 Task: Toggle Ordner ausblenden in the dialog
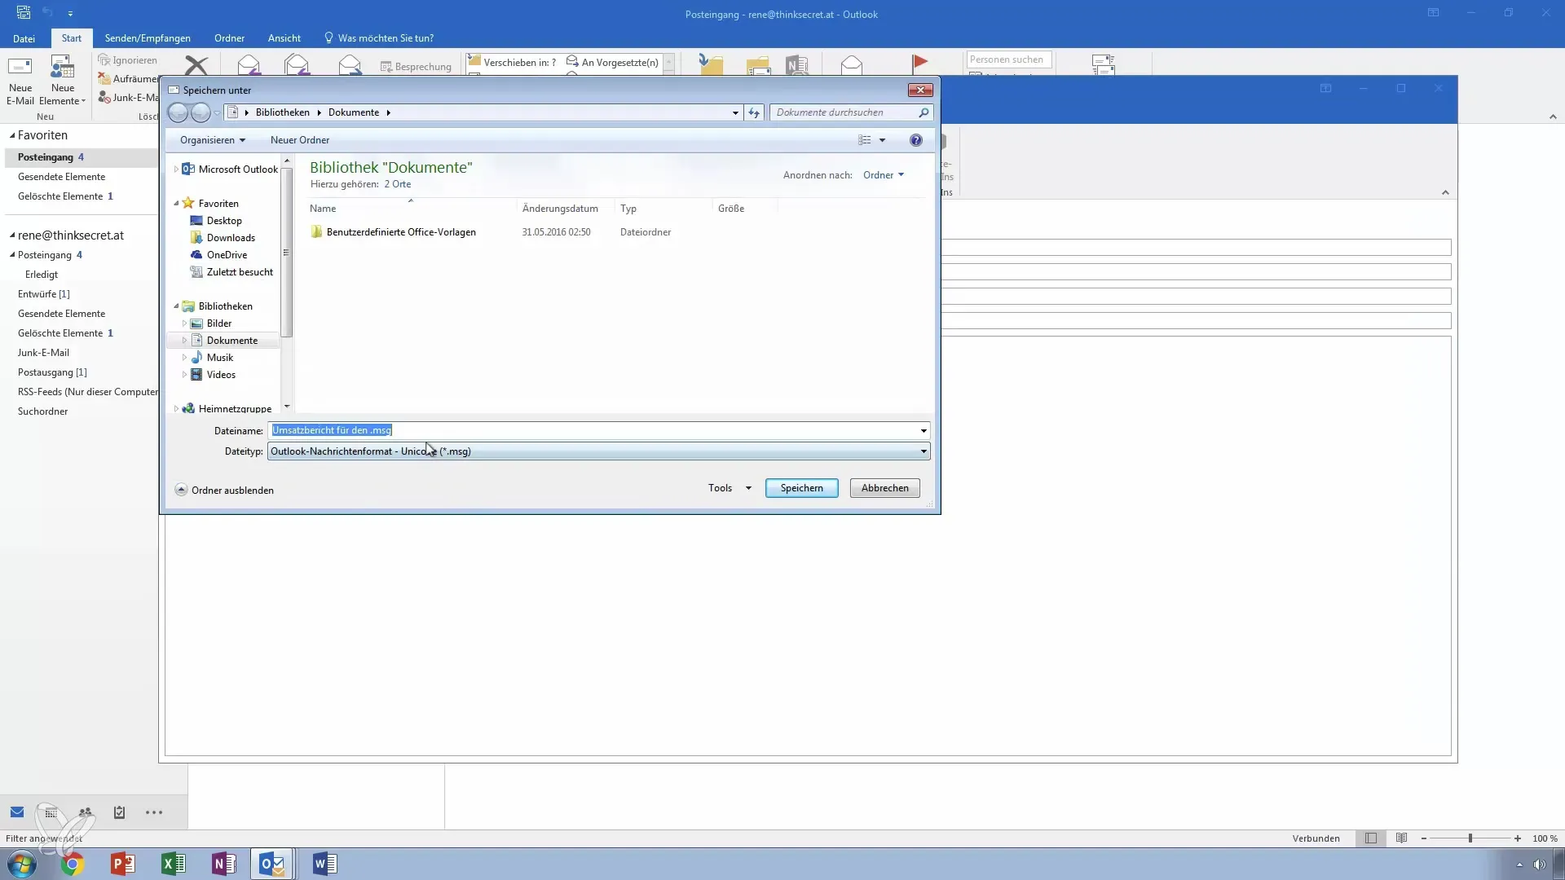click(224, 490)
